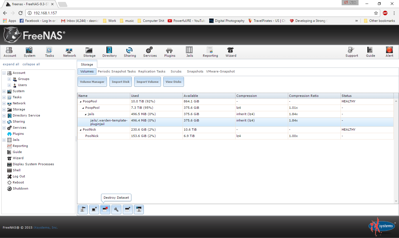Open Reporting in the top toolbar
Viewport: 399px width, 238px height.
click(x=210, y=52)
